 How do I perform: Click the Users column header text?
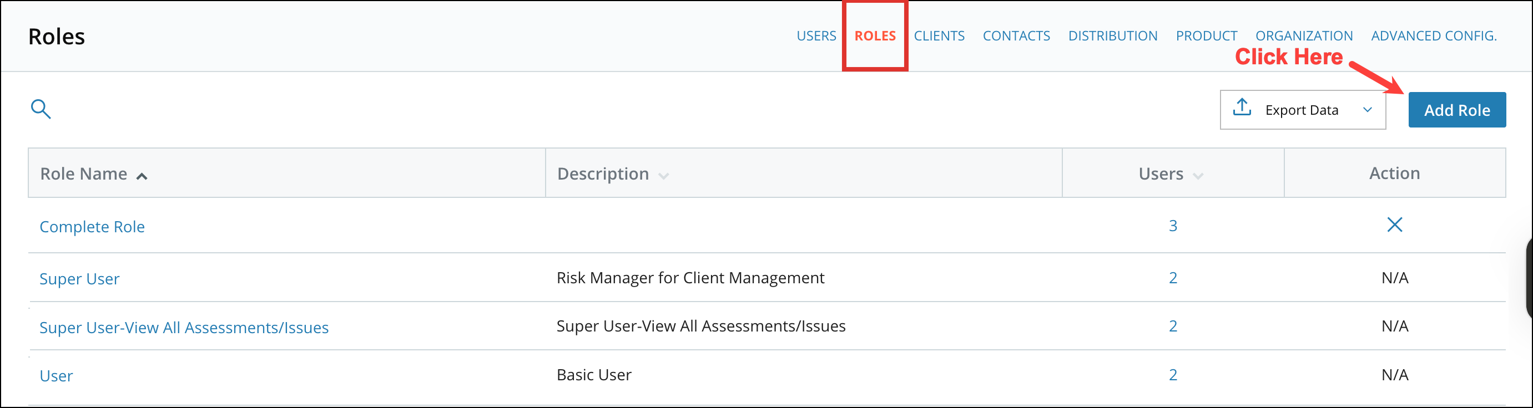click(1161, 174)
